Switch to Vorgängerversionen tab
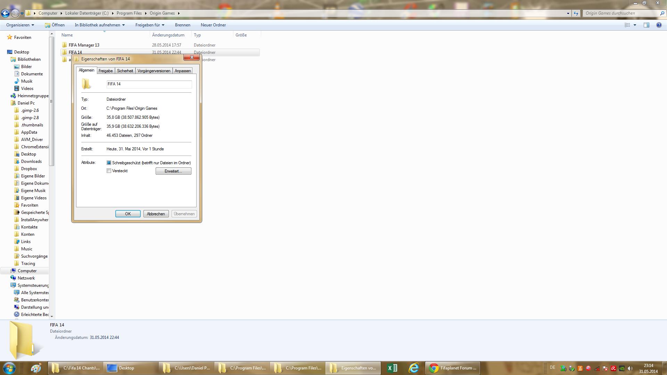This screenshot has height=375, width=667. [x=154, y=71]
